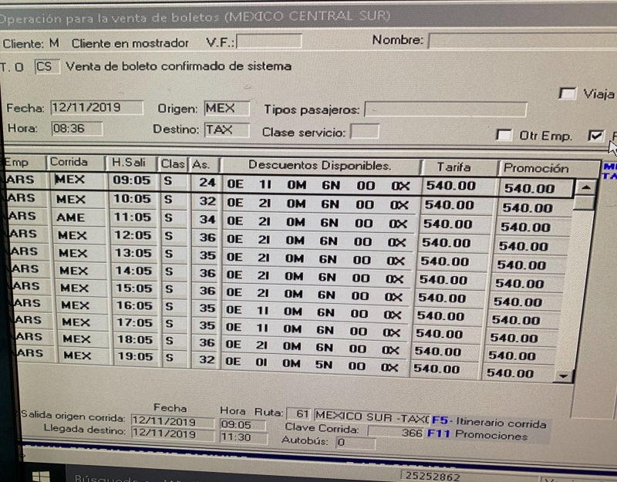The height and width of the screenshot is (482, 617).
Task: Uncheck the checked box right of Otr Emp.
Action: 595,136
